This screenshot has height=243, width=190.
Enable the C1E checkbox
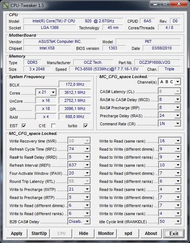(x=53, y=126)
